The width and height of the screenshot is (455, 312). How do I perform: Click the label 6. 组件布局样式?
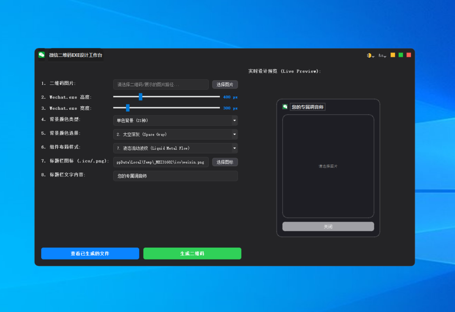[x=60, y=147]
